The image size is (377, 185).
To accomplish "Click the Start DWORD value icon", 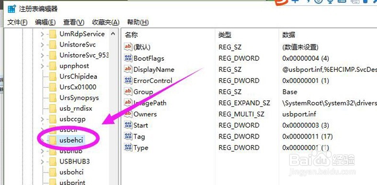I will [x=128, y=125].
